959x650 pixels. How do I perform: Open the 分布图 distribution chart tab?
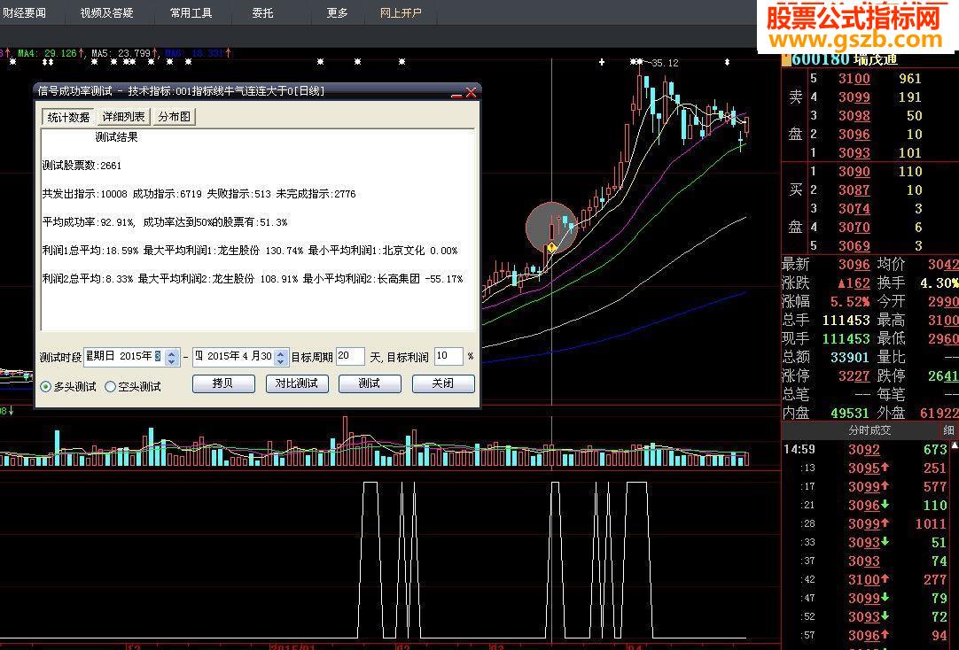[x=174, y=116]
